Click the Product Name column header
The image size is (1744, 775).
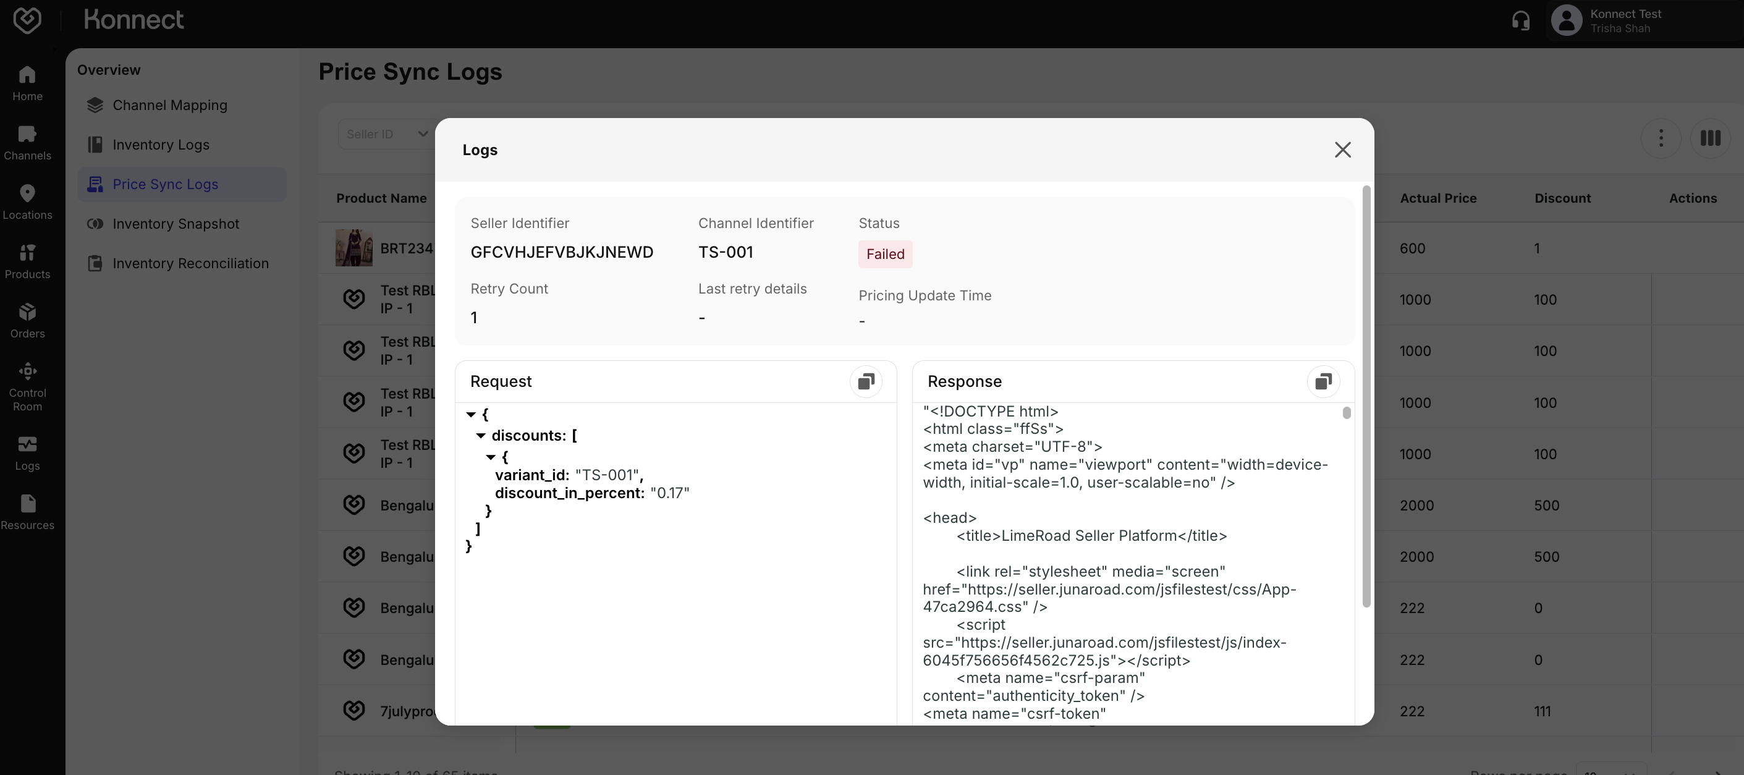381,198
